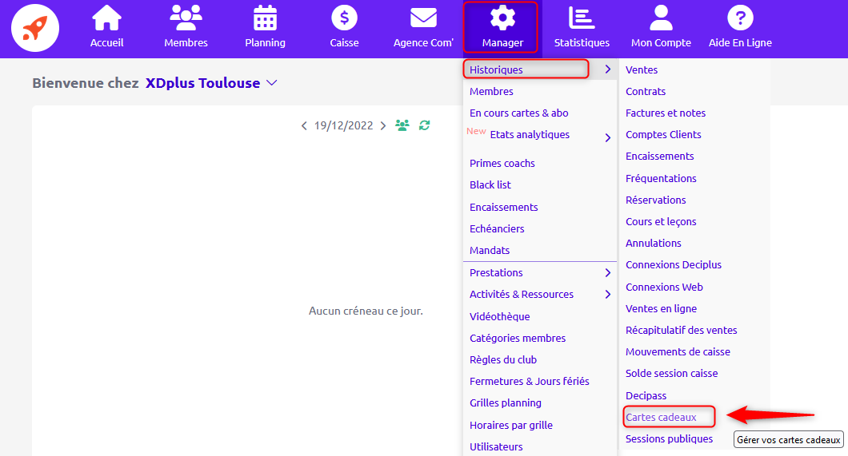The width and height of the screenshot is (848, 456).
Task: Select Encaissements in the Manager menu
Action: click(x=503, y=207)
